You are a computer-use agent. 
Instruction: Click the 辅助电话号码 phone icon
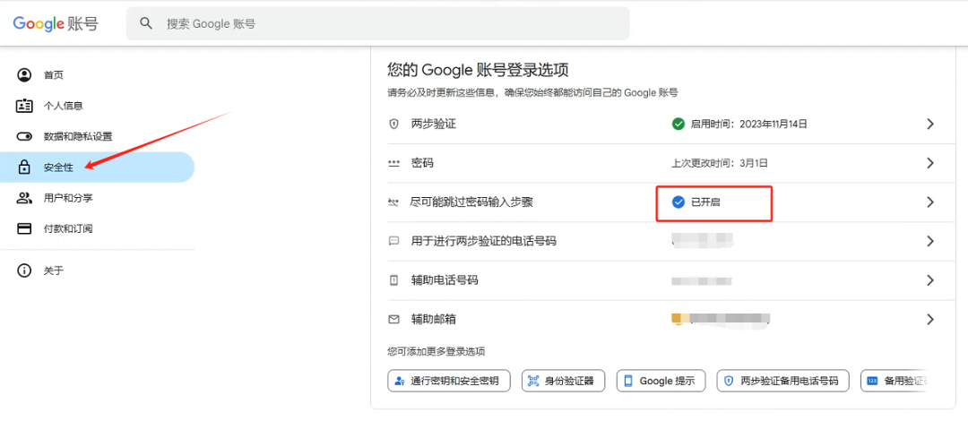[393, 280]
